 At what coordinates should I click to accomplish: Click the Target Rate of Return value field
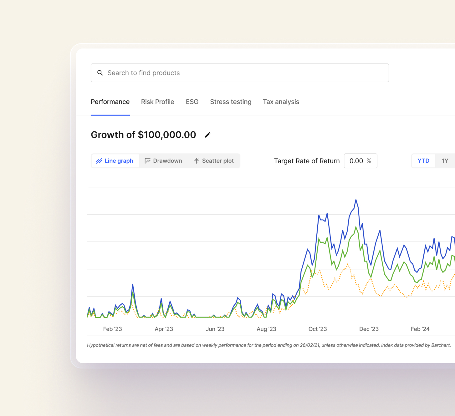pos(356,161)
